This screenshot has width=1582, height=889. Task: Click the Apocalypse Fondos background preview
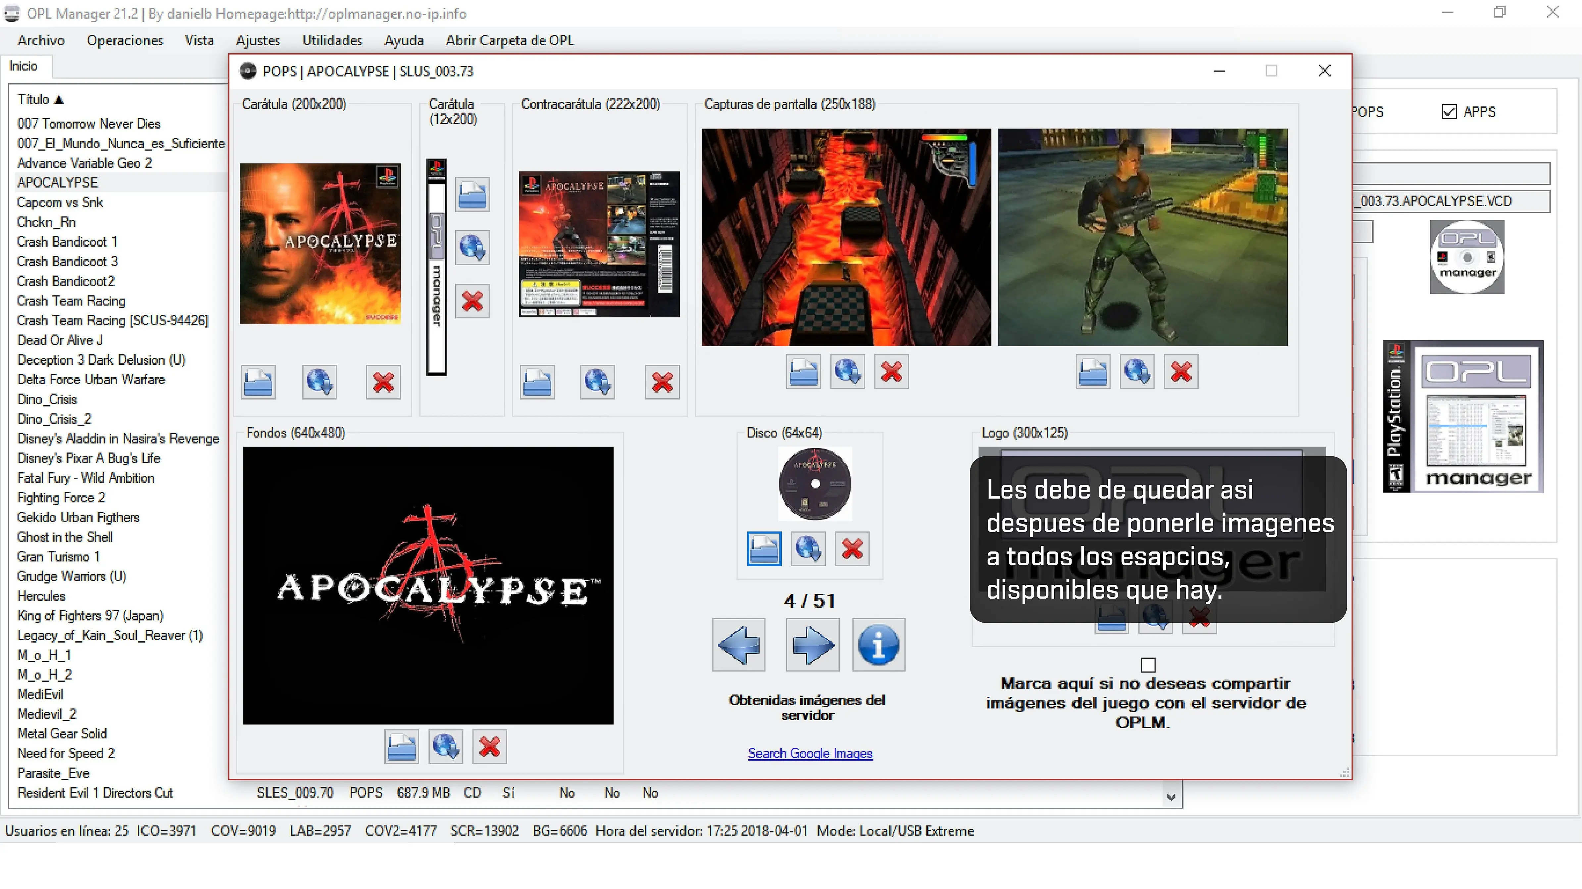428,585
